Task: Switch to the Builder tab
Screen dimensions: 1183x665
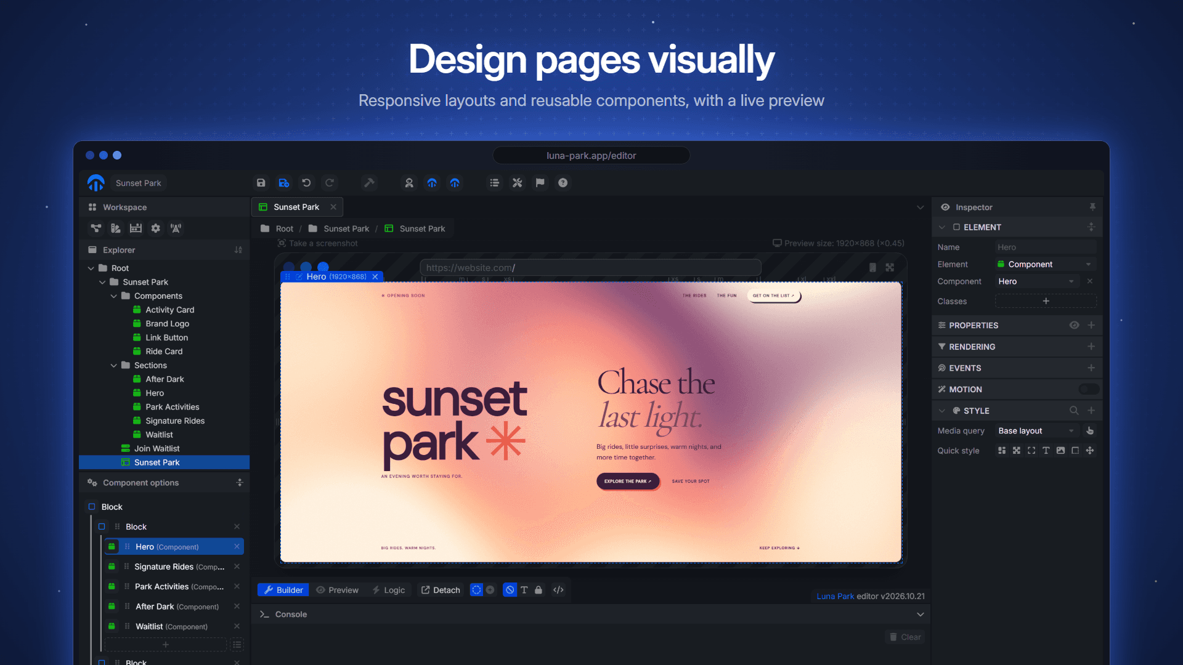Action: (x=283, y=590)
